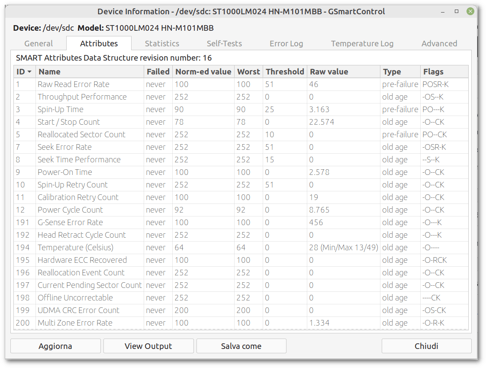Select the Spin-Up Retry Count row

(x=241, y=185)
